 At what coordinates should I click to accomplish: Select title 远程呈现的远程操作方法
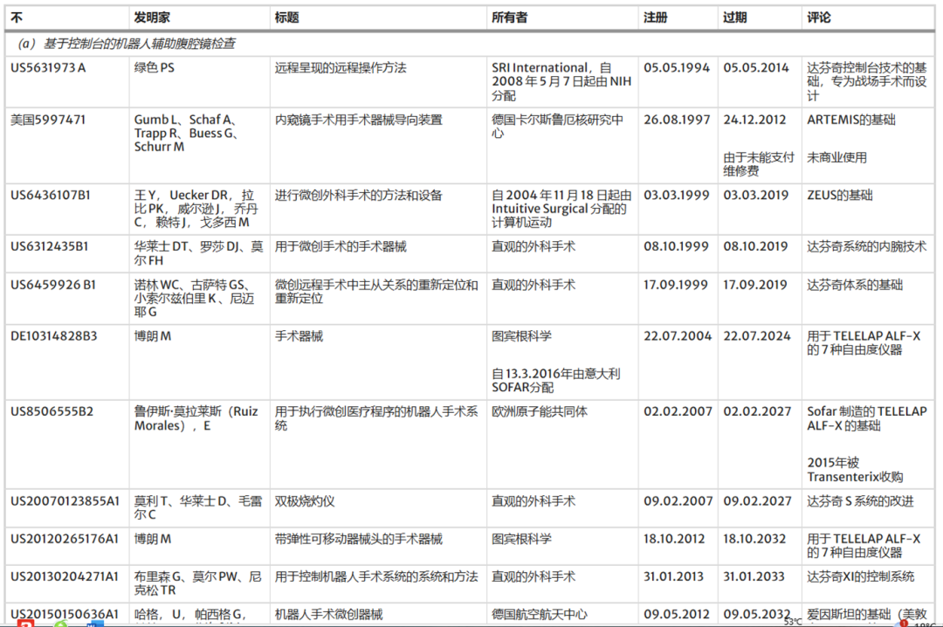coord(341,68)
